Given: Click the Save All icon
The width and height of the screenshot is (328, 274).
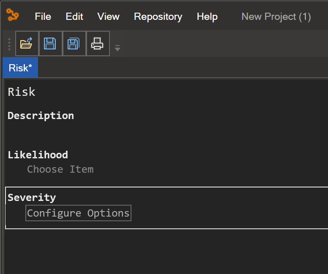Looking at the screenshot, I should (x=74, y=43).
